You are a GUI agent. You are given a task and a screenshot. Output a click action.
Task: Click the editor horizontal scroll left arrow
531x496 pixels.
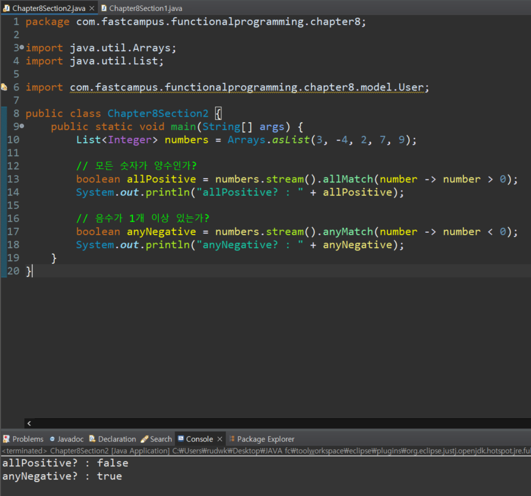click(x=29, y=423)
